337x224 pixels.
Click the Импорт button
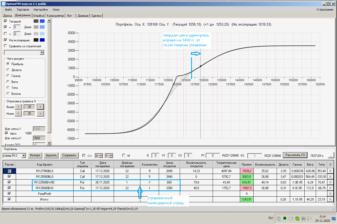[35, 155]
